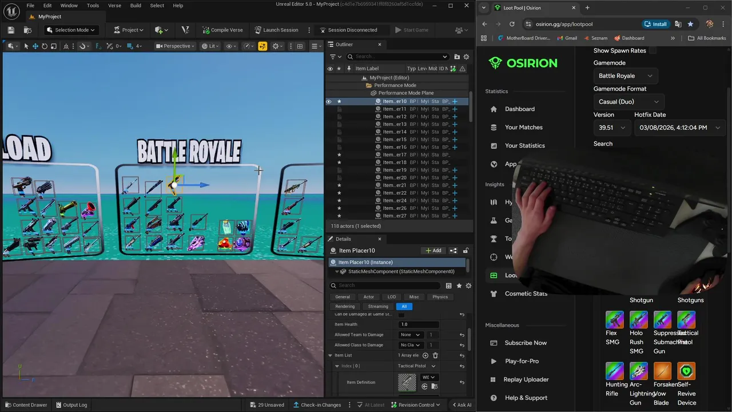
Task: Open the Osirion Dashboard sidebar item
Action: pyautogui.click(x=519, y=109)
